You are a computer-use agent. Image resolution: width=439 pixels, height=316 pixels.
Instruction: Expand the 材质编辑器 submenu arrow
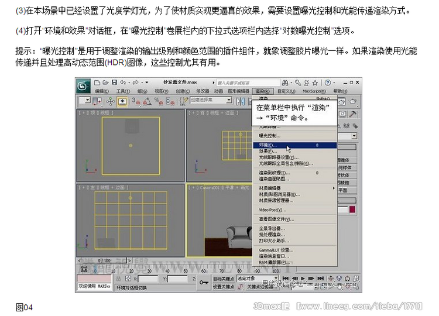click(334, 188)
